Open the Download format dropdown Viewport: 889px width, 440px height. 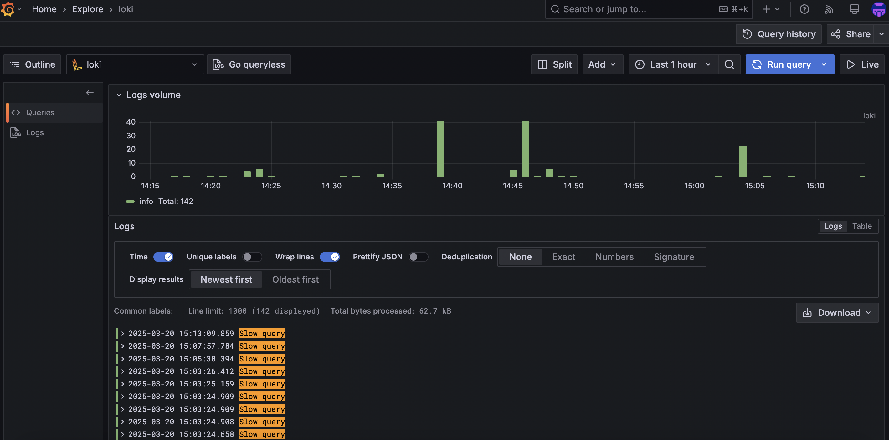click(x=837, y=313)
